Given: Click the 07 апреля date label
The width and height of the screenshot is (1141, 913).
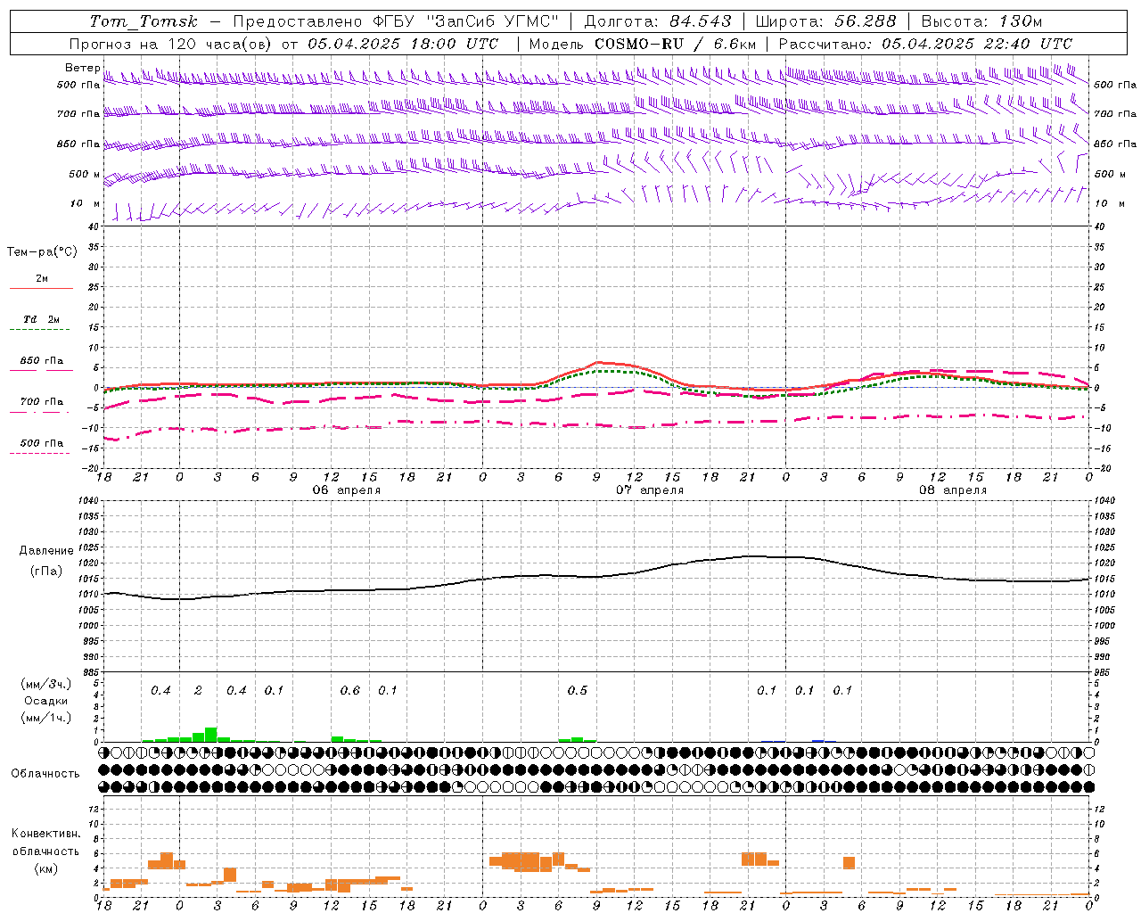Looking at the screenshot, I should (650, 490).
